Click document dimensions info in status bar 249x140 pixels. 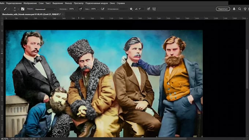(x=23, y=139)
